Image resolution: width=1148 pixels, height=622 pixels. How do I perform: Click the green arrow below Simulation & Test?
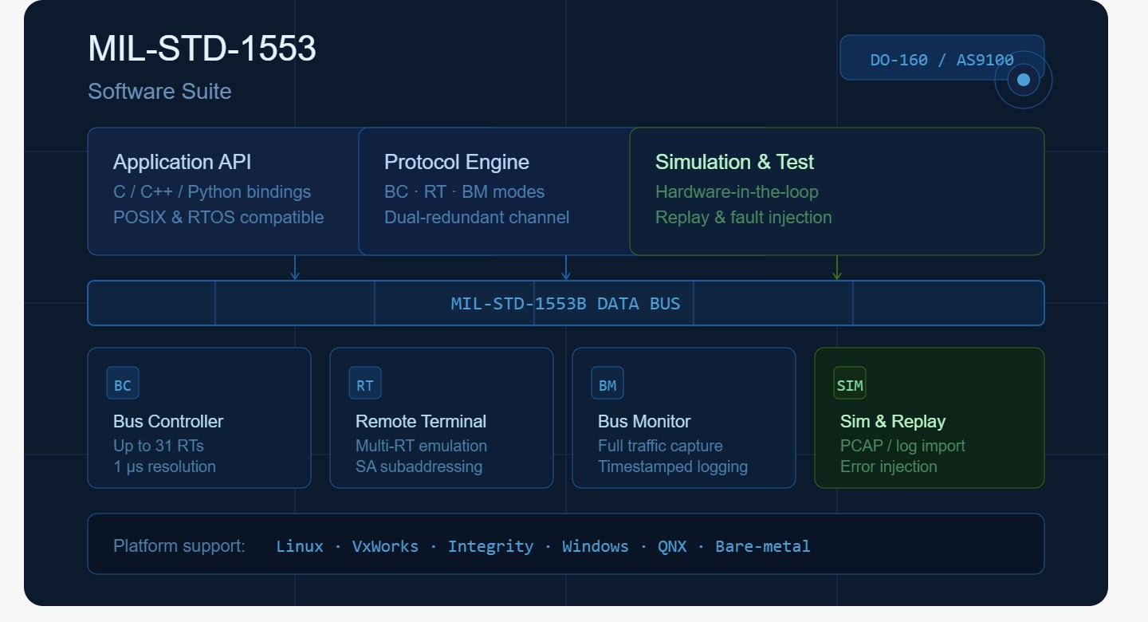pos(837,269)
